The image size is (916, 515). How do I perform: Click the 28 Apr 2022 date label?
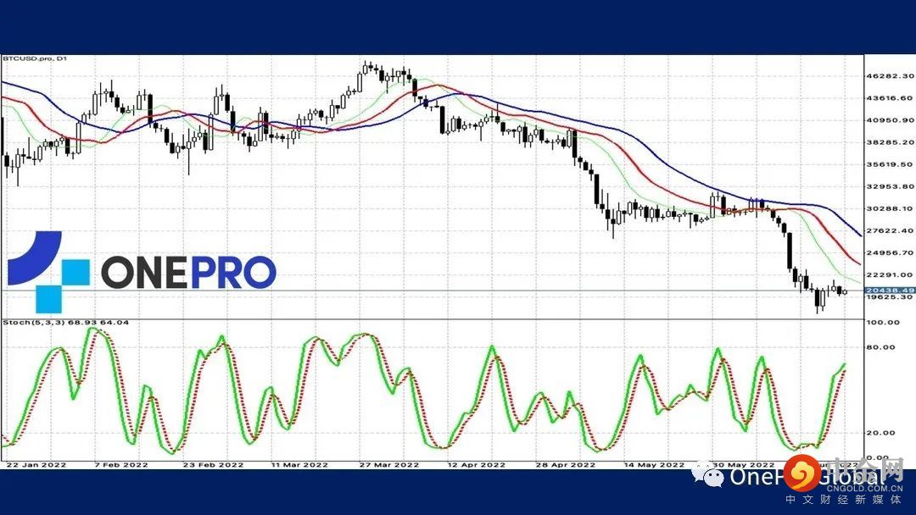[565, 465]
